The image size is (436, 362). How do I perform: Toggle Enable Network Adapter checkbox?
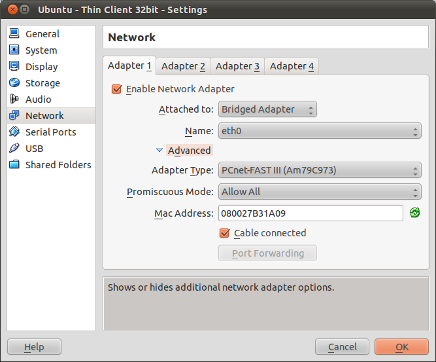tap(116, 89)
